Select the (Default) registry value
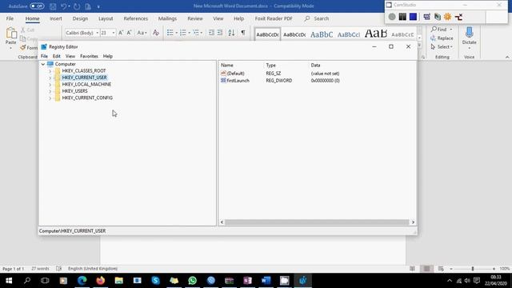This screenshot has width=512, height=288. (x=235, y=74)
